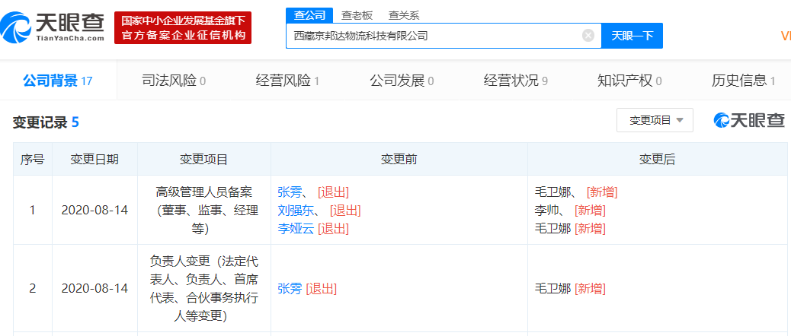The width and height of the screenshot is (791, 336).
Task: View the 经营状况 tab
Action: (516, 81)
